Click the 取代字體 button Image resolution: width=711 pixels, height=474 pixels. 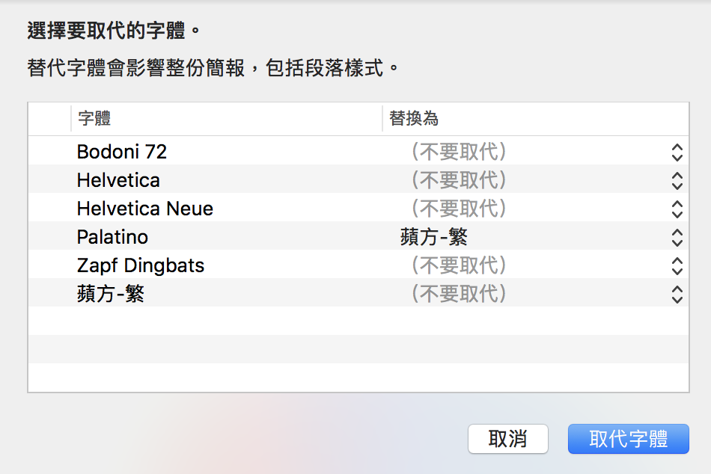pos(628,439)
